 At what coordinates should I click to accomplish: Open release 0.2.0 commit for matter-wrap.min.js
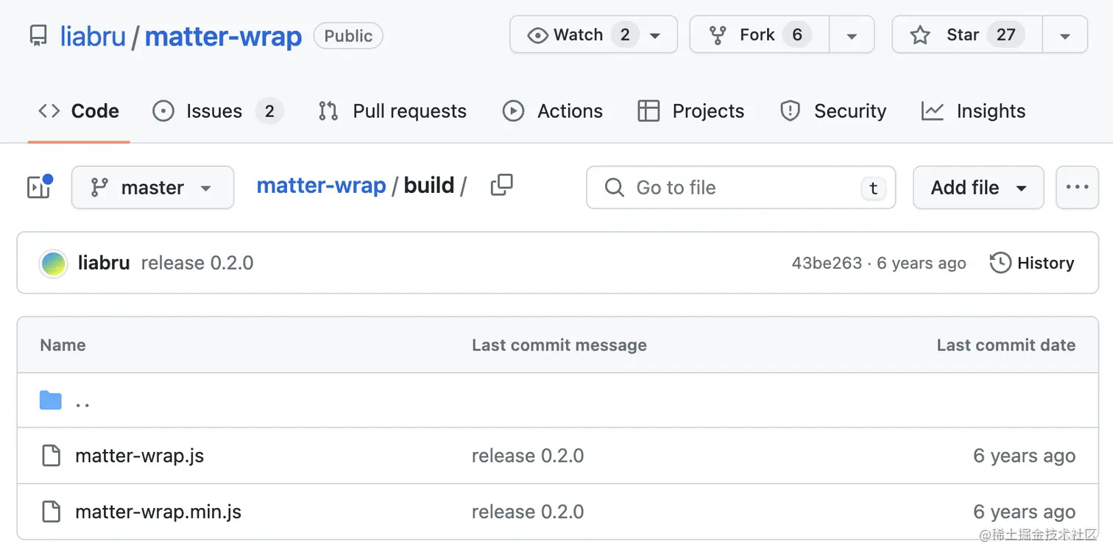[528, 512]
